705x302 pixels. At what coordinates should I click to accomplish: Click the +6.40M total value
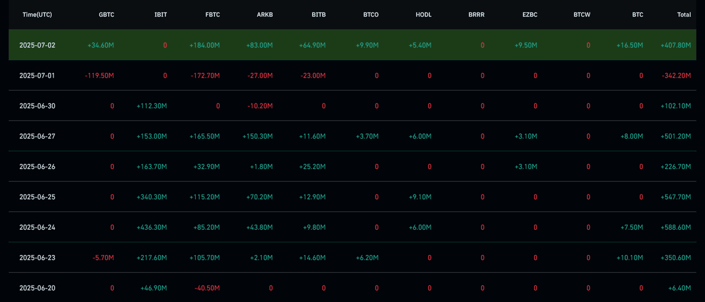pos(679,288)
